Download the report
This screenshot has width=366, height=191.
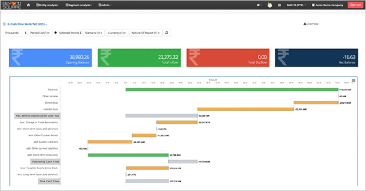(311, 24)
